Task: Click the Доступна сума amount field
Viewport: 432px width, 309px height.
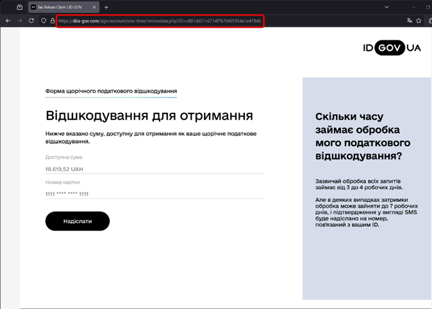Action: point(154,169)
